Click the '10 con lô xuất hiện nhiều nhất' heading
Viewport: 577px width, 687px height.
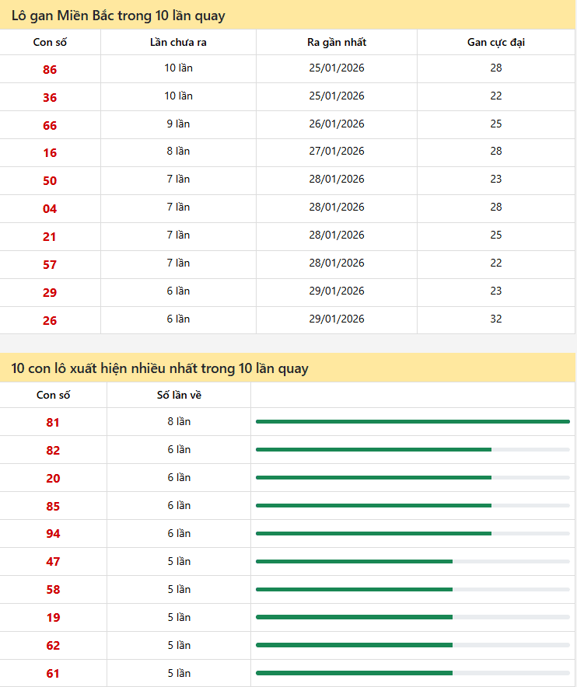tap(159, 368)
